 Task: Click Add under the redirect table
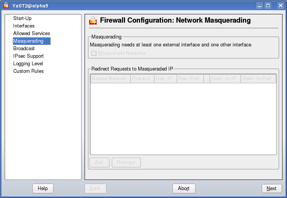99,163
